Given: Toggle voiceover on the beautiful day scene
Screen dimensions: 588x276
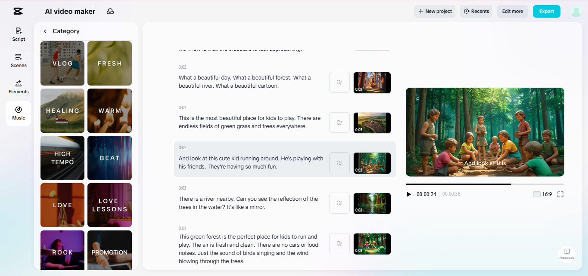Looking at the screenshot, I should (x=339, y=82).
